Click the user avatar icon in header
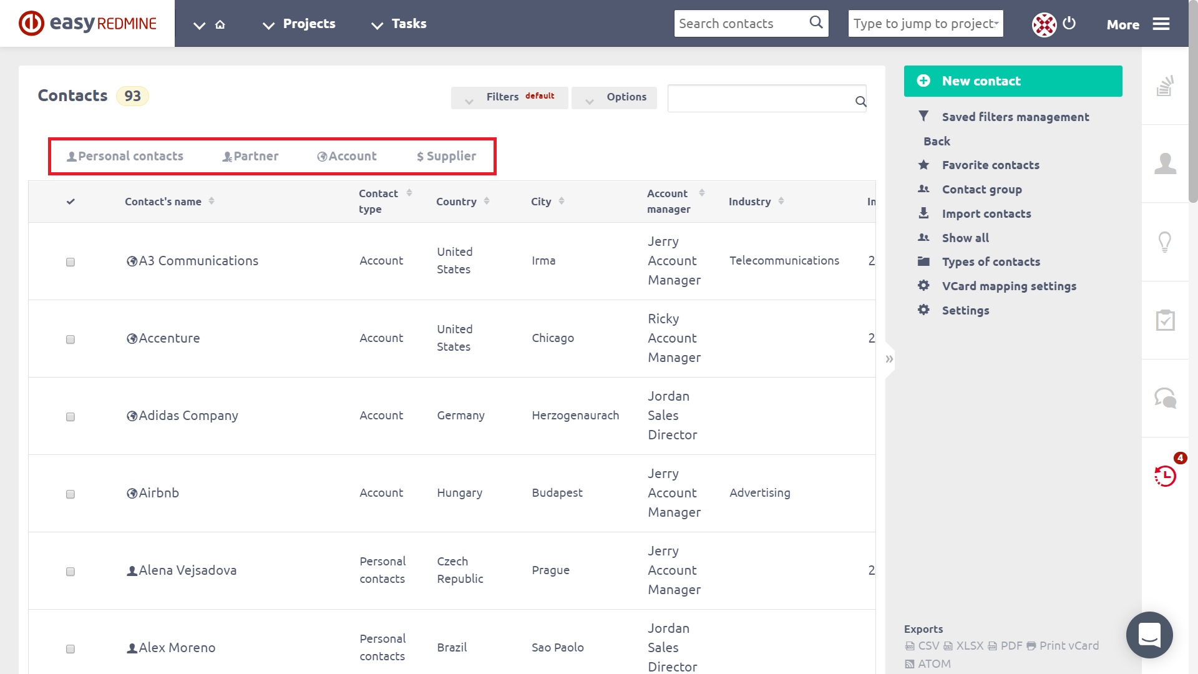The image size is (1198, 674). pos(1043,24)
